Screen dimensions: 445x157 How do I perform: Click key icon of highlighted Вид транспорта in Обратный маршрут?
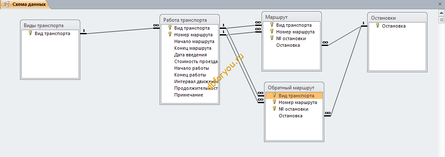point(274,95)
